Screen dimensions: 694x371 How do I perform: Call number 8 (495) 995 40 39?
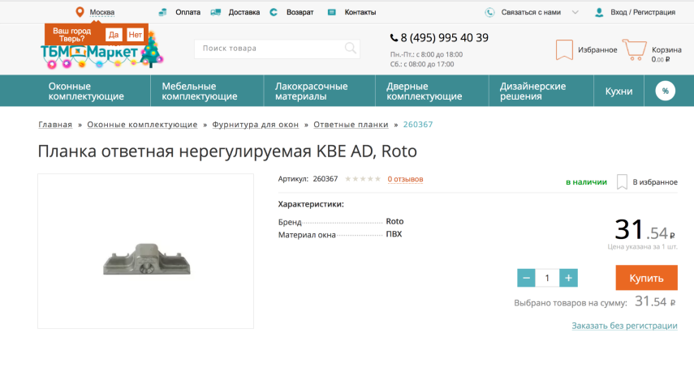444,38
